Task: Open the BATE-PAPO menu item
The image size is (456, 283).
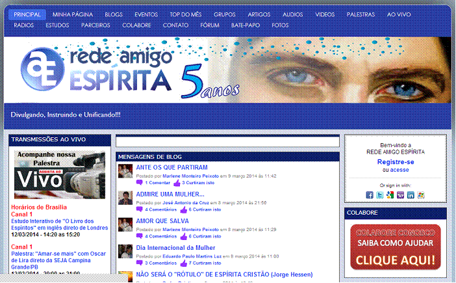Action: (246, 25)
